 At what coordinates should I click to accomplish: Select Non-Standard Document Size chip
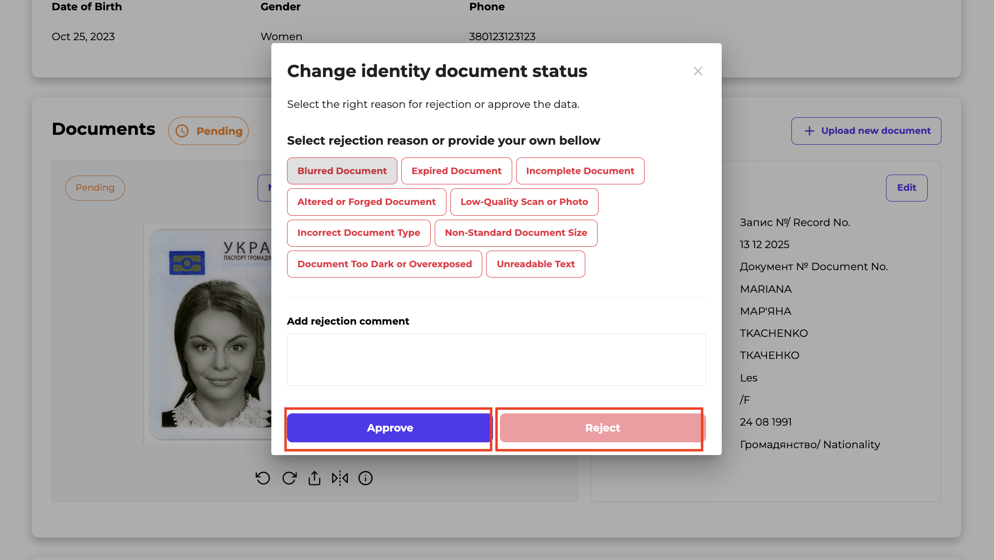(516, 232)
